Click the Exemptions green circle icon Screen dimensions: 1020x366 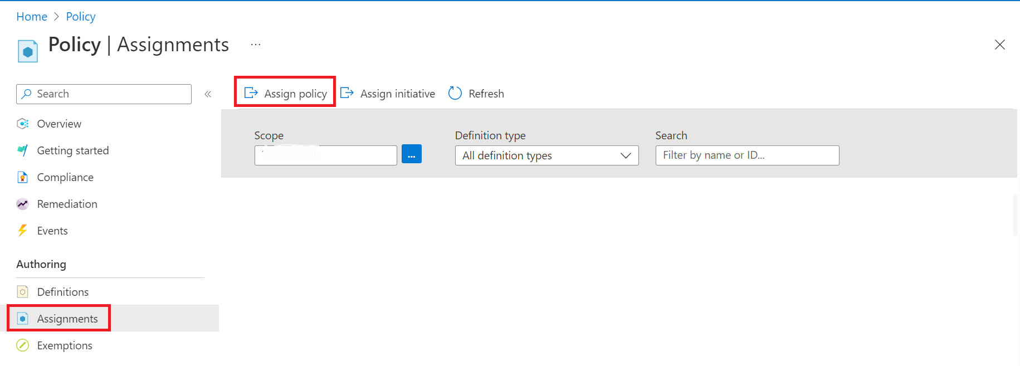pos(23,345)
